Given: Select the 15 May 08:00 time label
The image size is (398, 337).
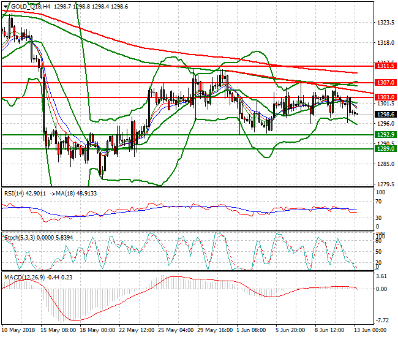Looking at the screenshot, I should [x=58, y=330].
